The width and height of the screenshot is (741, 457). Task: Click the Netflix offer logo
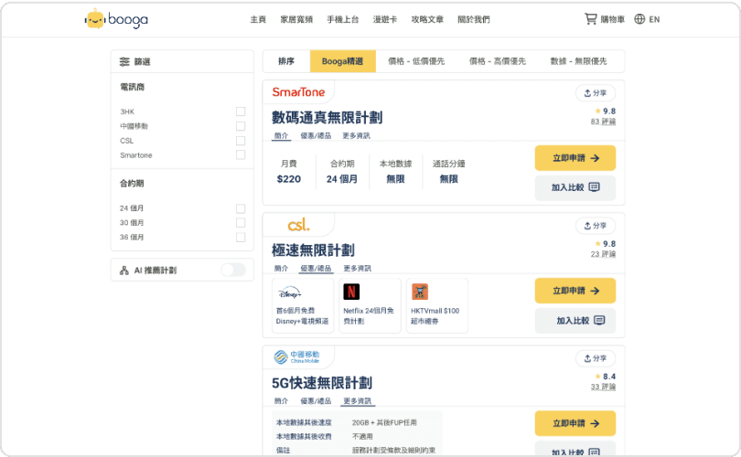351,292
